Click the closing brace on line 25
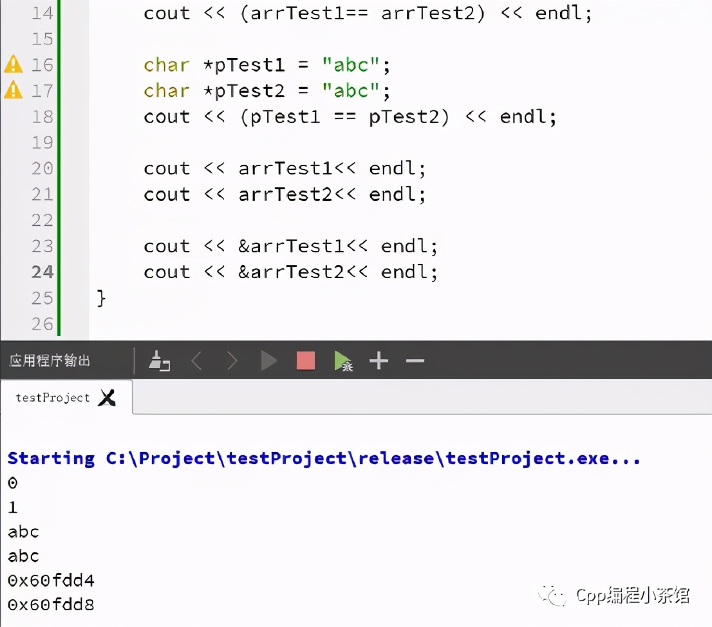This screenshot has width=712, height=627. [101, 298]
